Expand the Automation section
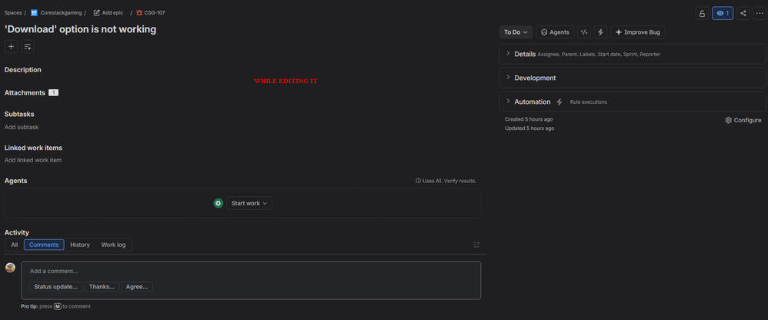768x320 pixels. [x=633, y=102]
